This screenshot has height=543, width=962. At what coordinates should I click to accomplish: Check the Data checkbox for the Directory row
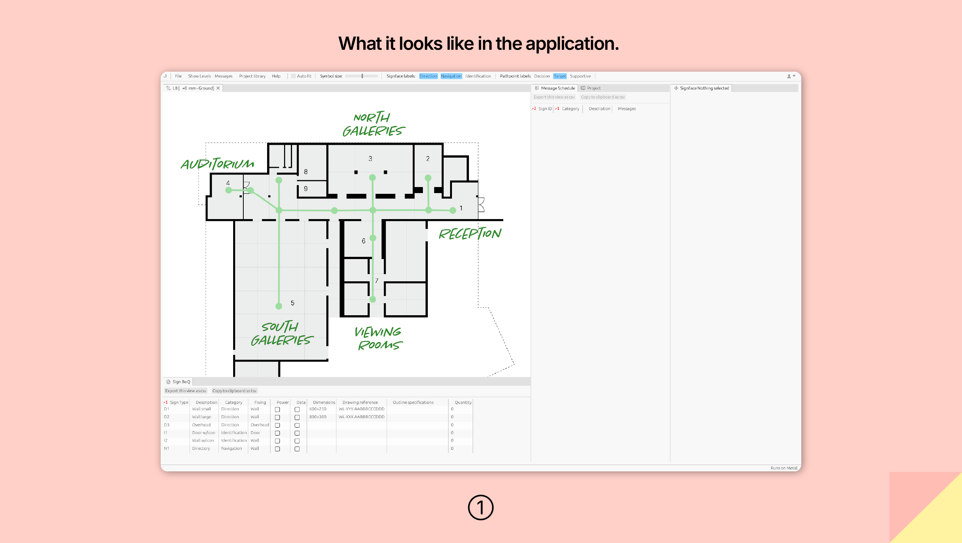pos(297,449)
